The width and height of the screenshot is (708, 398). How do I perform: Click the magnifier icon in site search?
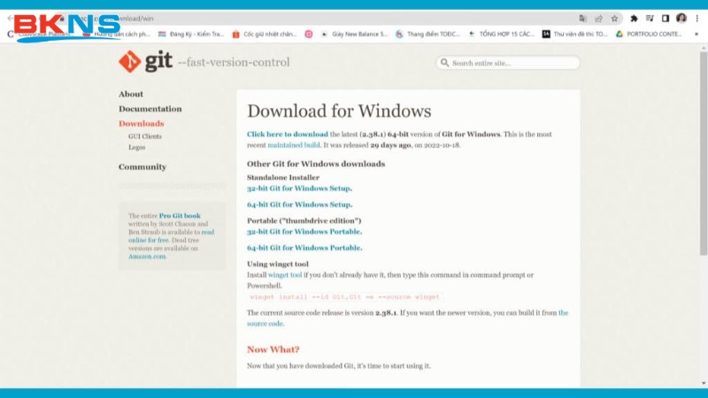tap(445, 63)
